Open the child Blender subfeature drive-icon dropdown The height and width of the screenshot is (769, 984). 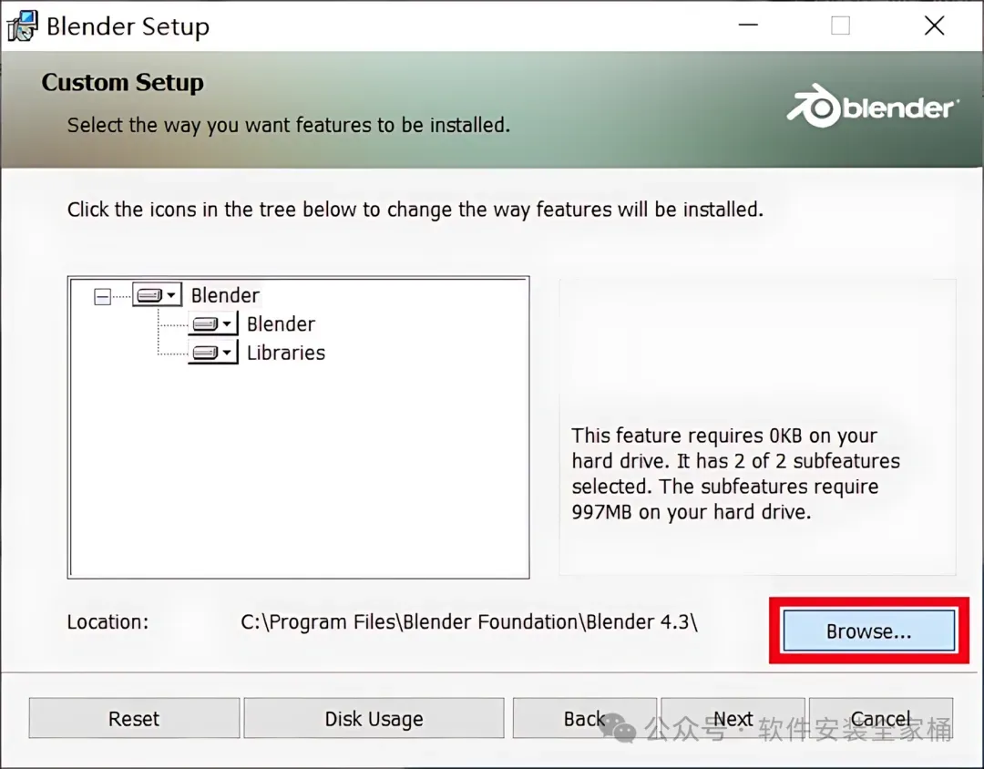click(x=212, y=324)
